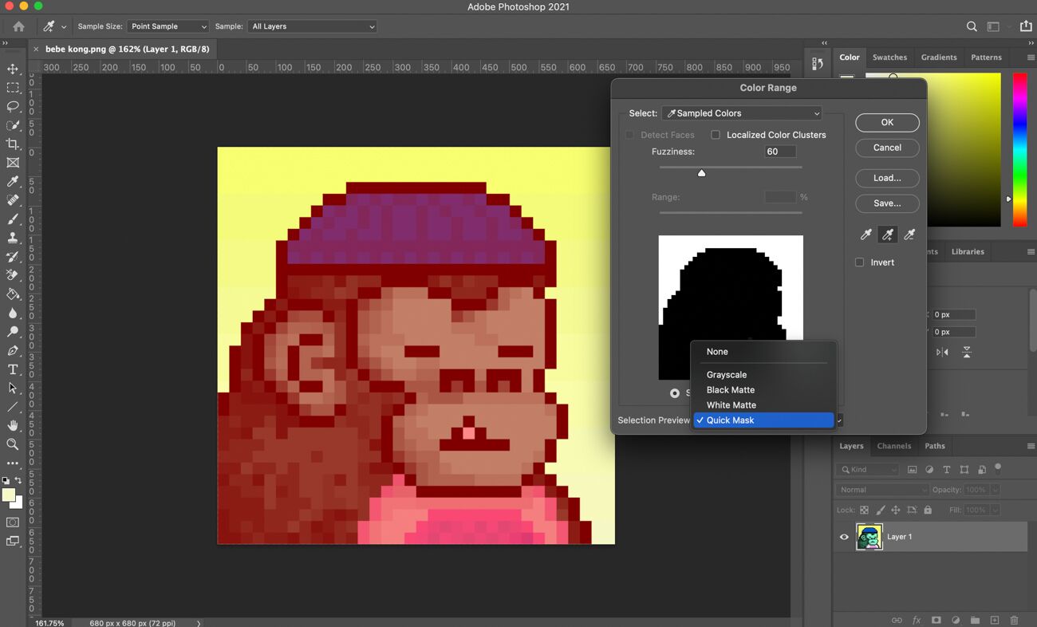Image resolution: width=1037 pixels, height=627 pixels.
Task: Open the Sampled Colors dropdown
Action: (x=741, y=112)
